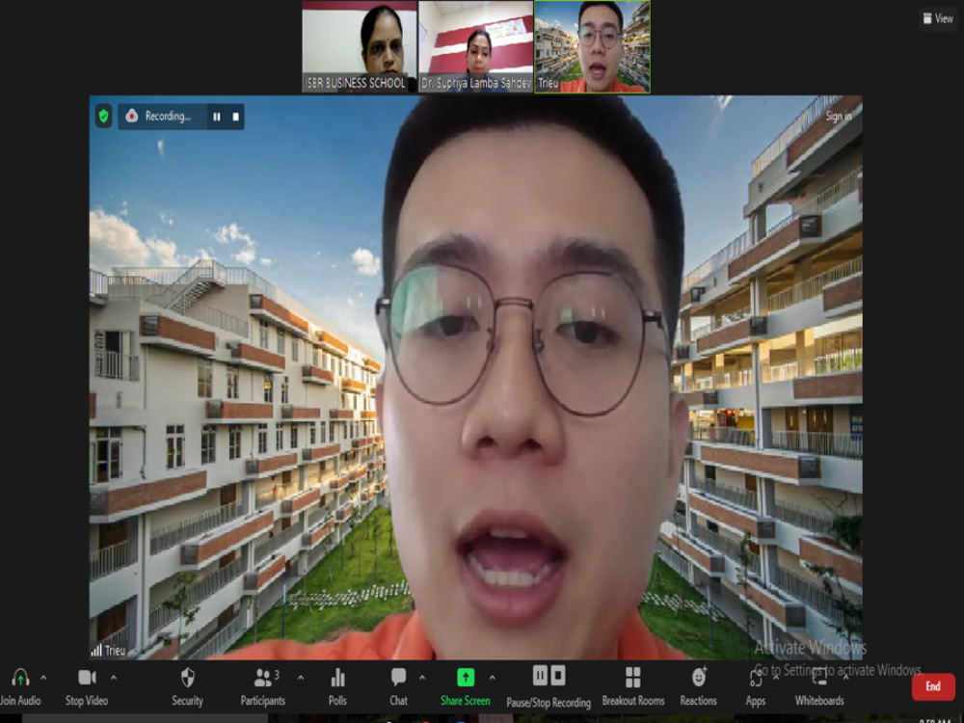Expand the caret next to Chat
The image size is (964, 723).
[x=422, y=678]
